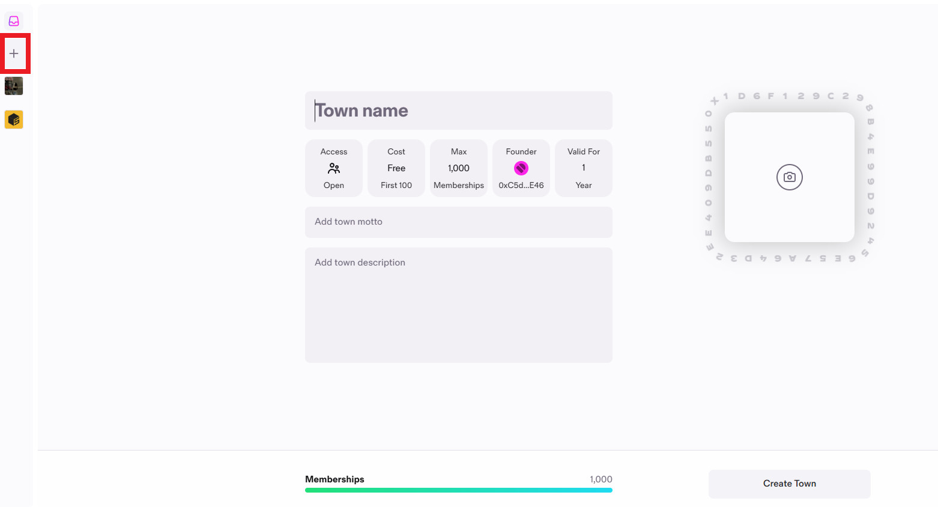Click the Town name input field
Screen dimensions: 938x507
[458, 111]
